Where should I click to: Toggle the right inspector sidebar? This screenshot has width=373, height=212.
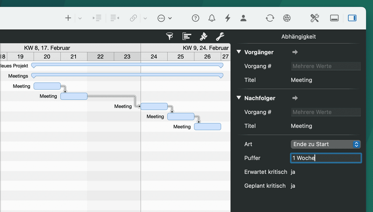click(352, 18)
